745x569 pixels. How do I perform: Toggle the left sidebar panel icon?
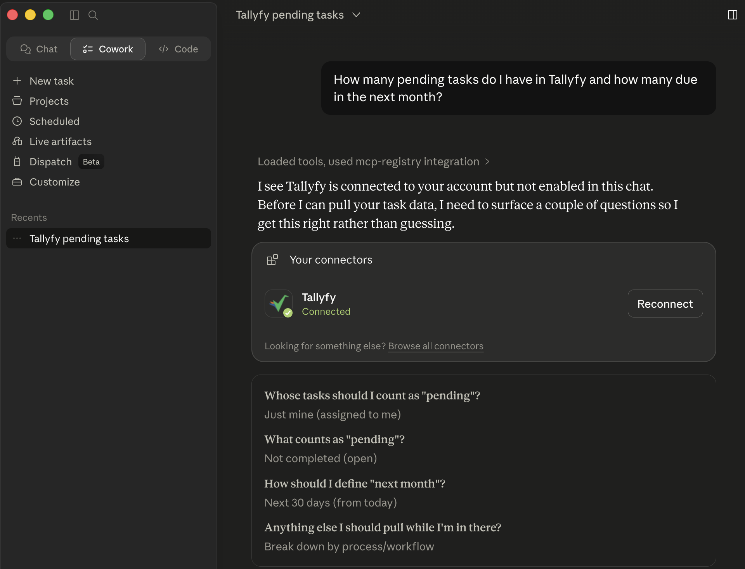tap(74, 15)
